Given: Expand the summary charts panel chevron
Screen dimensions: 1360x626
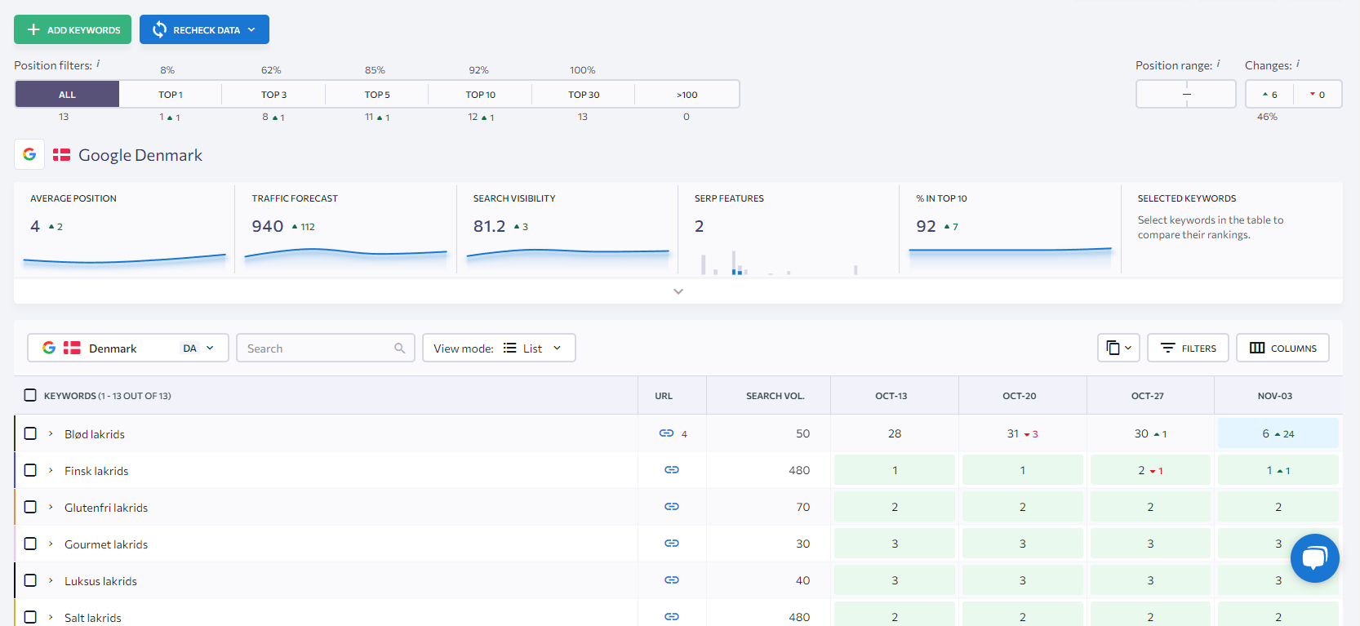Looking at the screenshot, I should click(678, 291).
